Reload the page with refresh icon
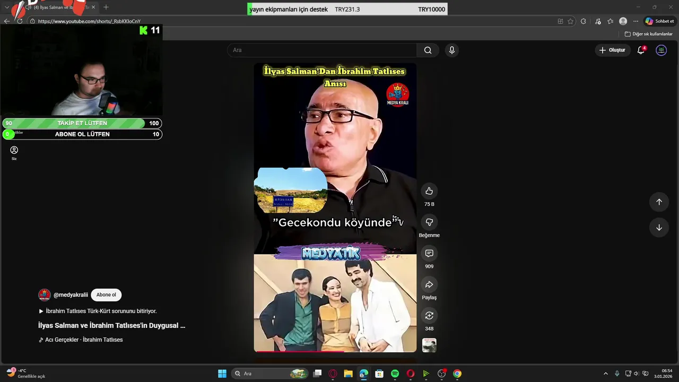This screenshot has width=679, height=382. click(x=20, y=21)
